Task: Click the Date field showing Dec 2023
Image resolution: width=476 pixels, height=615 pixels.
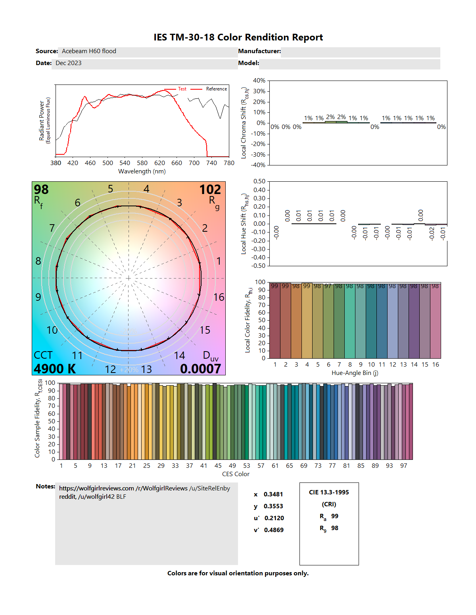Action: tap(144, 63)
